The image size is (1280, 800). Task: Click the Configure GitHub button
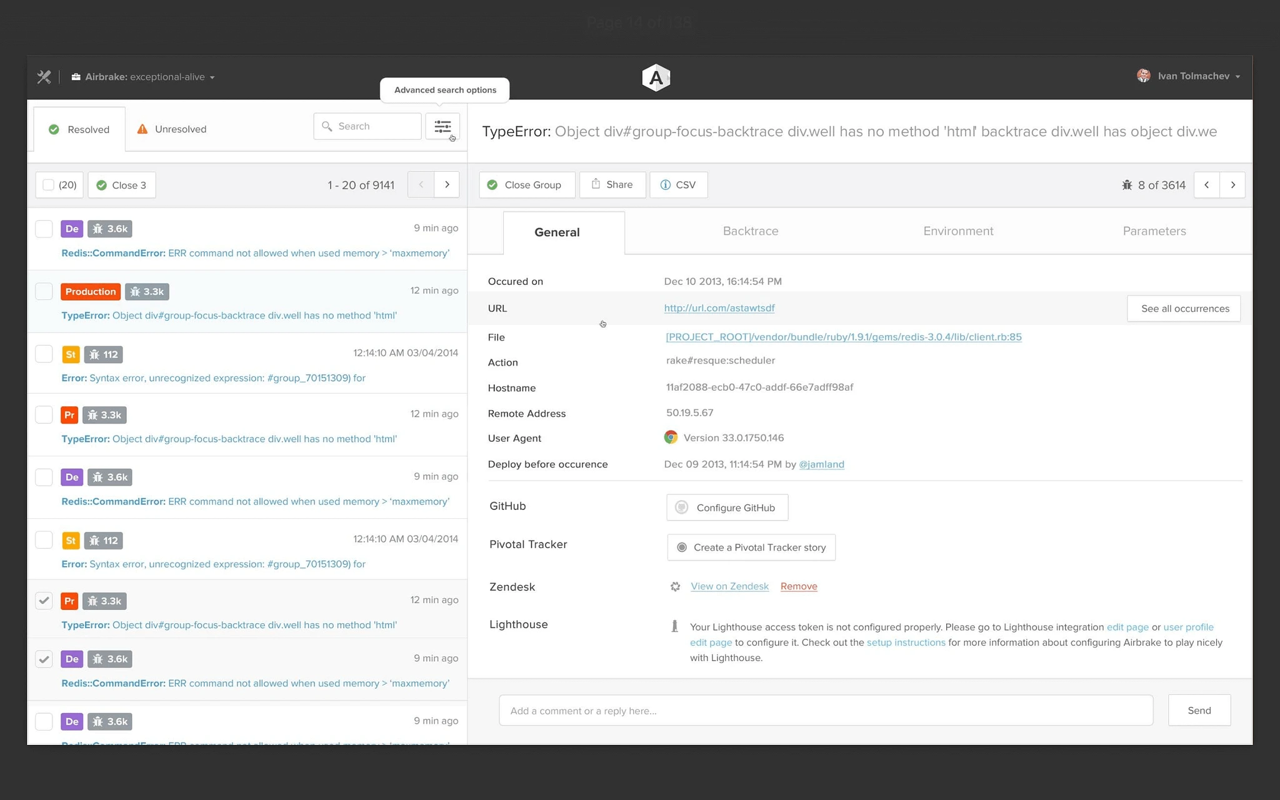coord(727,507)
